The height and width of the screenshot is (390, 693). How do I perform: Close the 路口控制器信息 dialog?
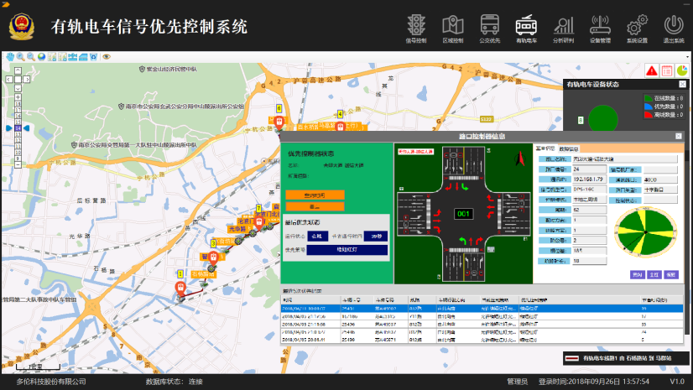pos(679,135)
